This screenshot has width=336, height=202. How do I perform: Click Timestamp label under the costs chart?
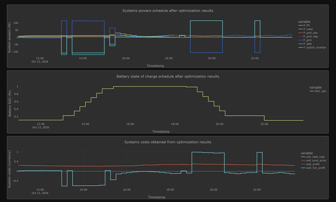156,197
